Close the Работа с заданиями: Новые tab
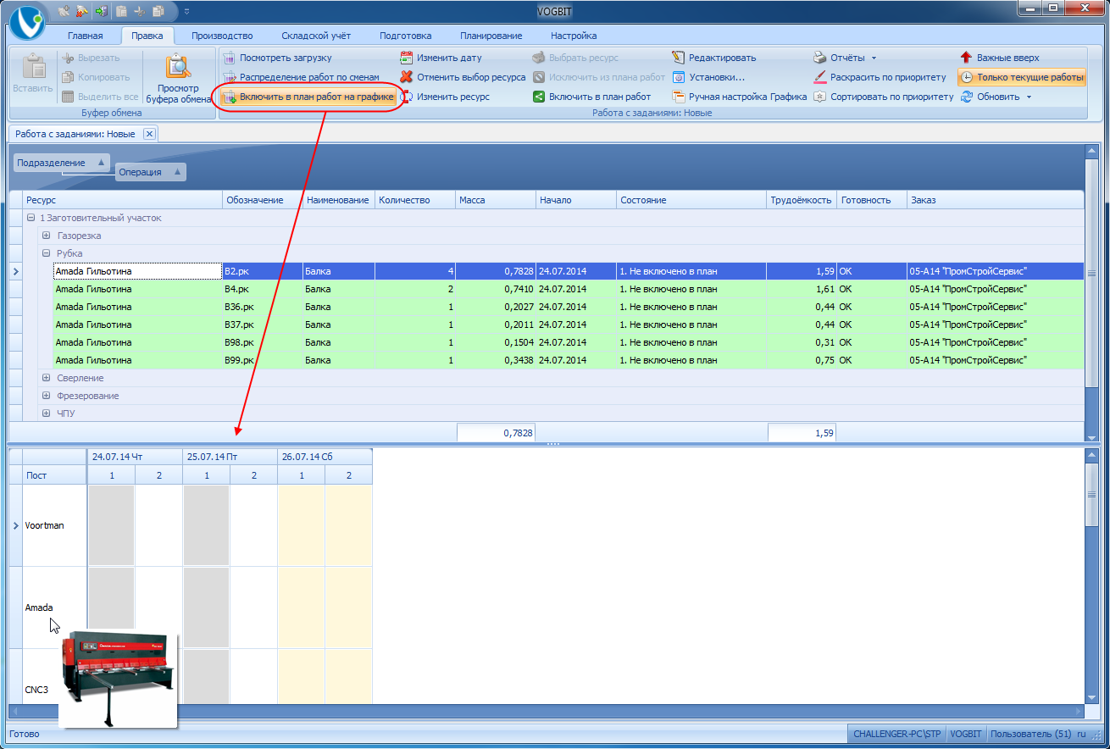 pyautogui.click(x=149, y=134)
